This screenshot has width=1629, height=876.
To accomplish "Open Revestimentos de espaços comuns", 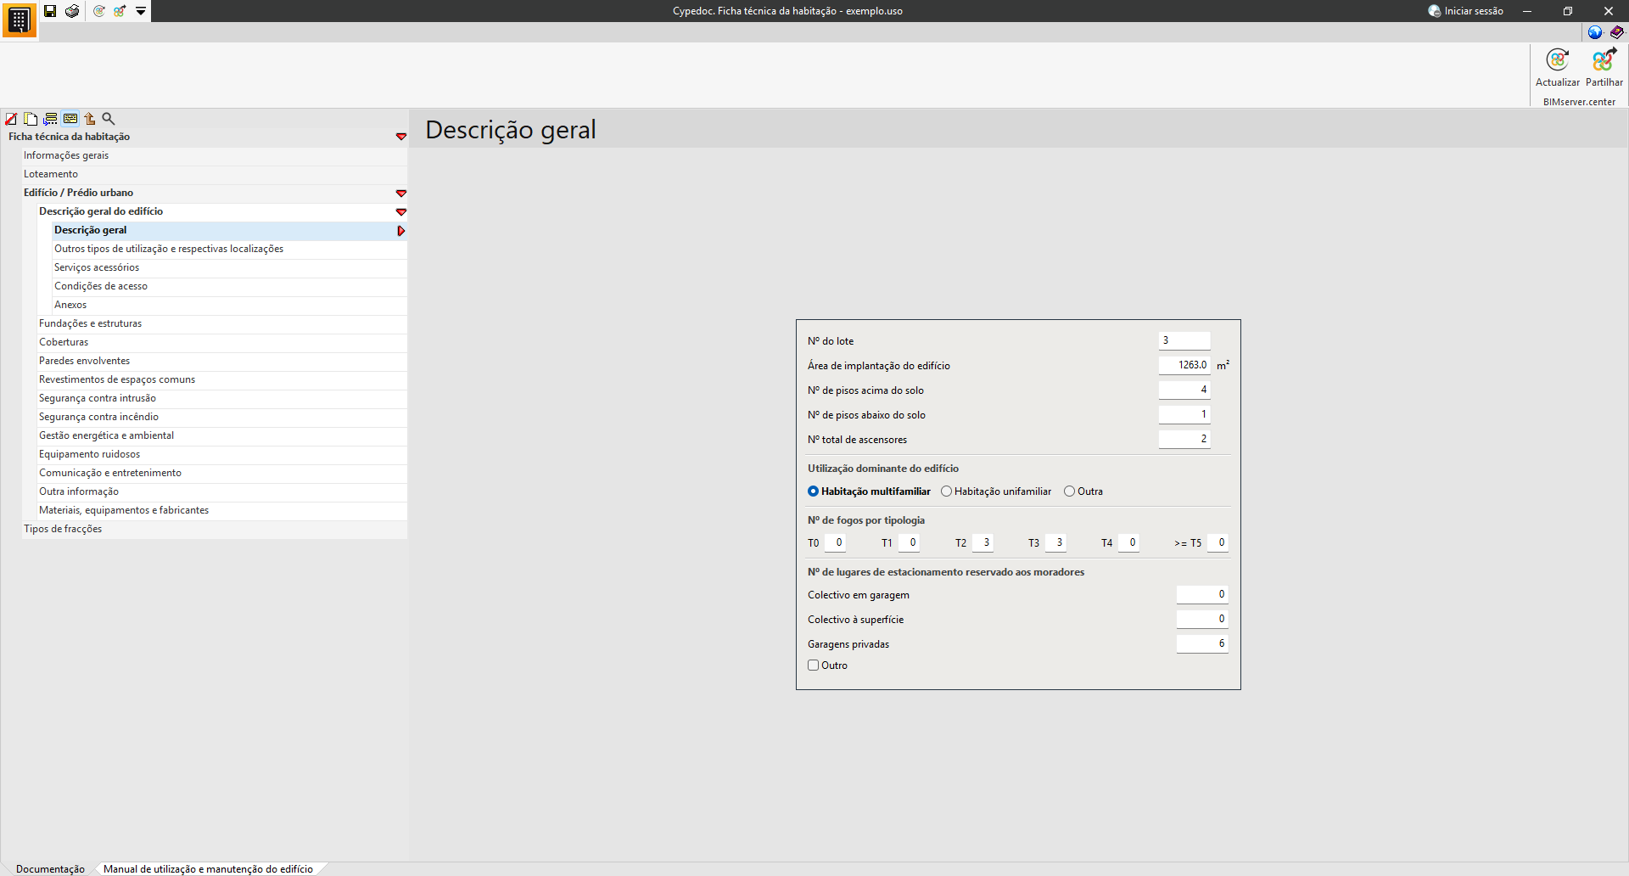I will point(222,379).
